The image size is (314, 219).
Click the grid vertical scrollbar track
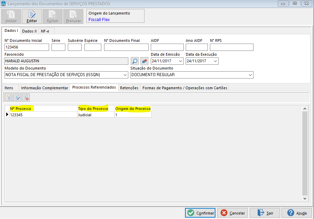pyautogui.click(x=305, y=154)
